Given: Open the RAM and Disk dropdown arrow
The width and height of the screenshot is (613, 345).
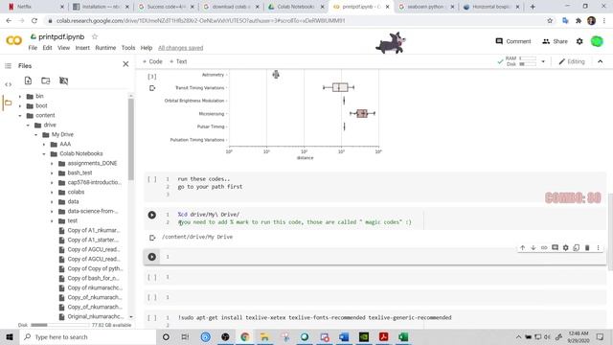Looking at the screenshot, I should (x=543, y=61).
